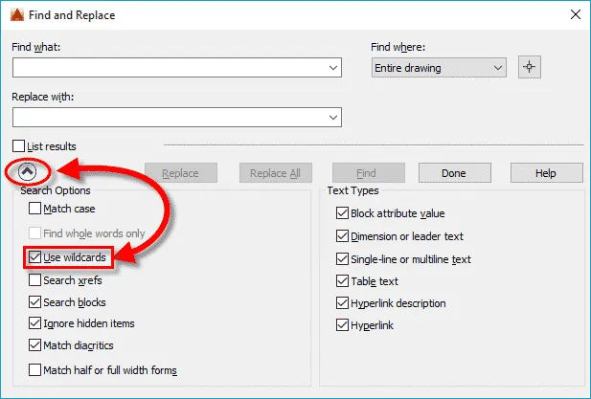This screenshot has height=399, width=591.
Task: Uncheck Ignore hidden items
Action: point(34,323)
